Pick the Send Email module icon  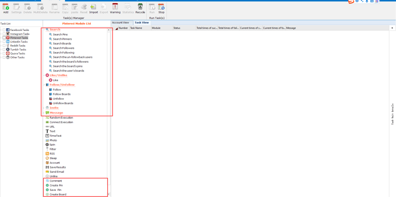point(47,172)
